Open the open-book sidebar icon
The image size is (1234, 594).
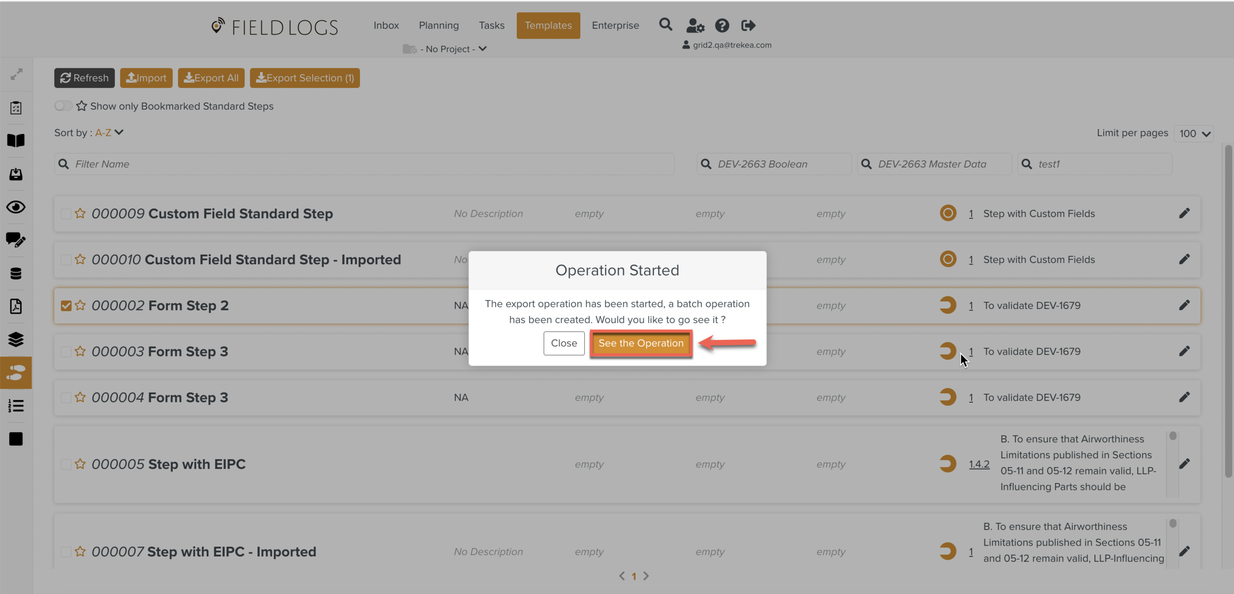click(x=16, y=141)
